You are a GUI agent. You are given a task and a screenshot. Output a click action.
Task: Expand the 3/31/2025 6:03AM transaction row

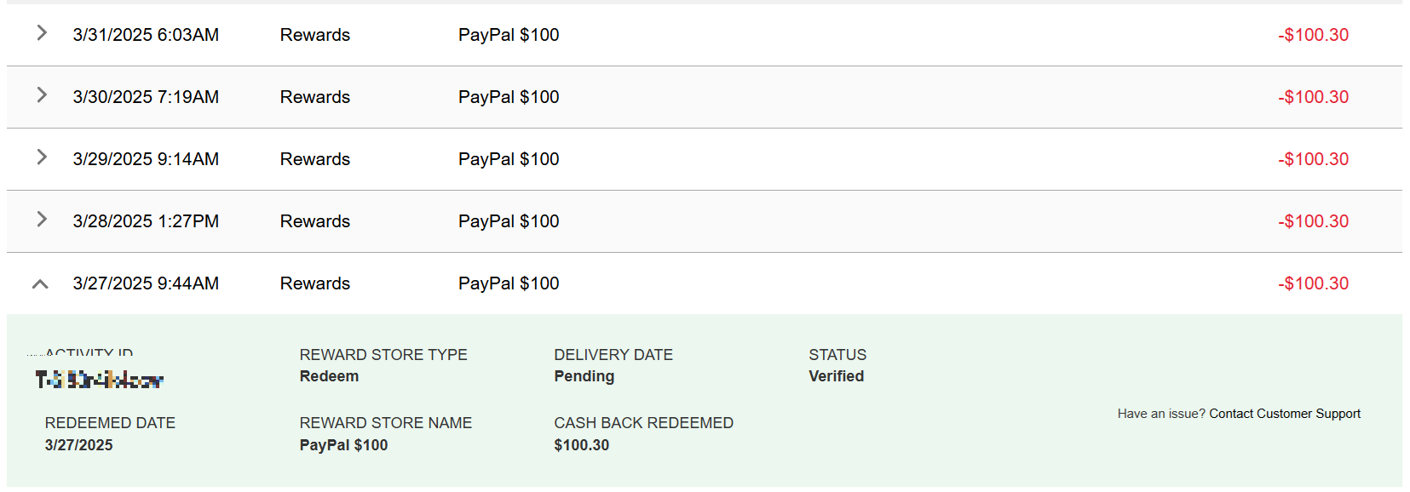pyautogui.click(x=41, y=33)
